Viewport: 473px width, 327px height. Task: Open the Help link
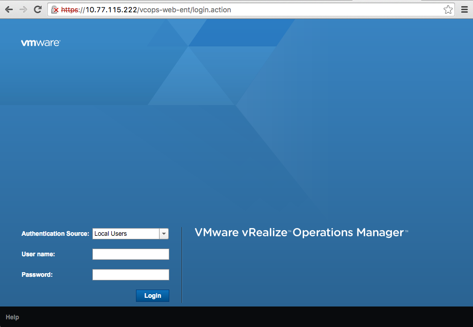tap(12, 317)
